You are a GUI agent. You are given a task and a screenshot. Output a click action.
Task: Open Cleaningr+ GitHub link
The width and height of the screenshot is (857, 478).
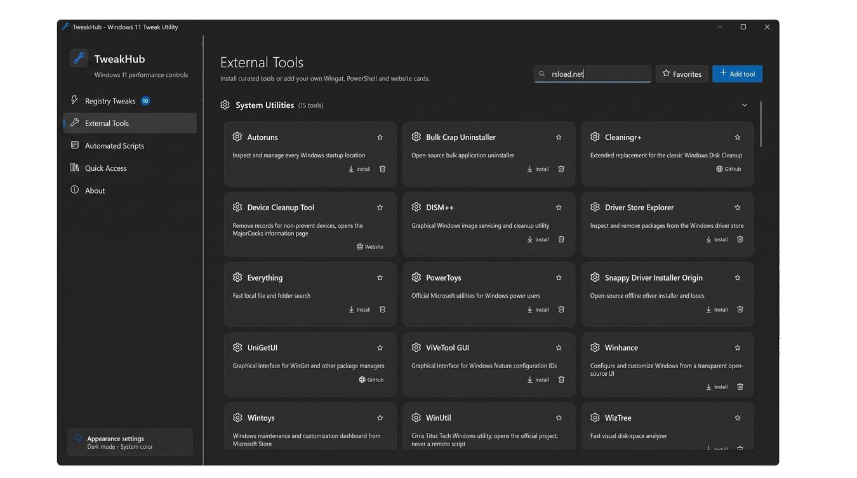click(x=729, y=169)
